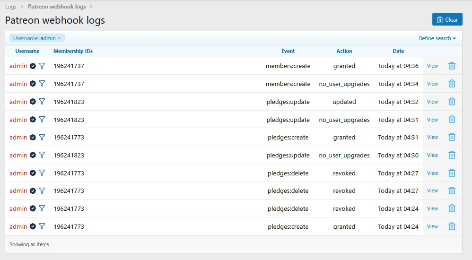Filter by user in 04:24 pledges:create row
This screenshot has height=260, width=472.
42,226
